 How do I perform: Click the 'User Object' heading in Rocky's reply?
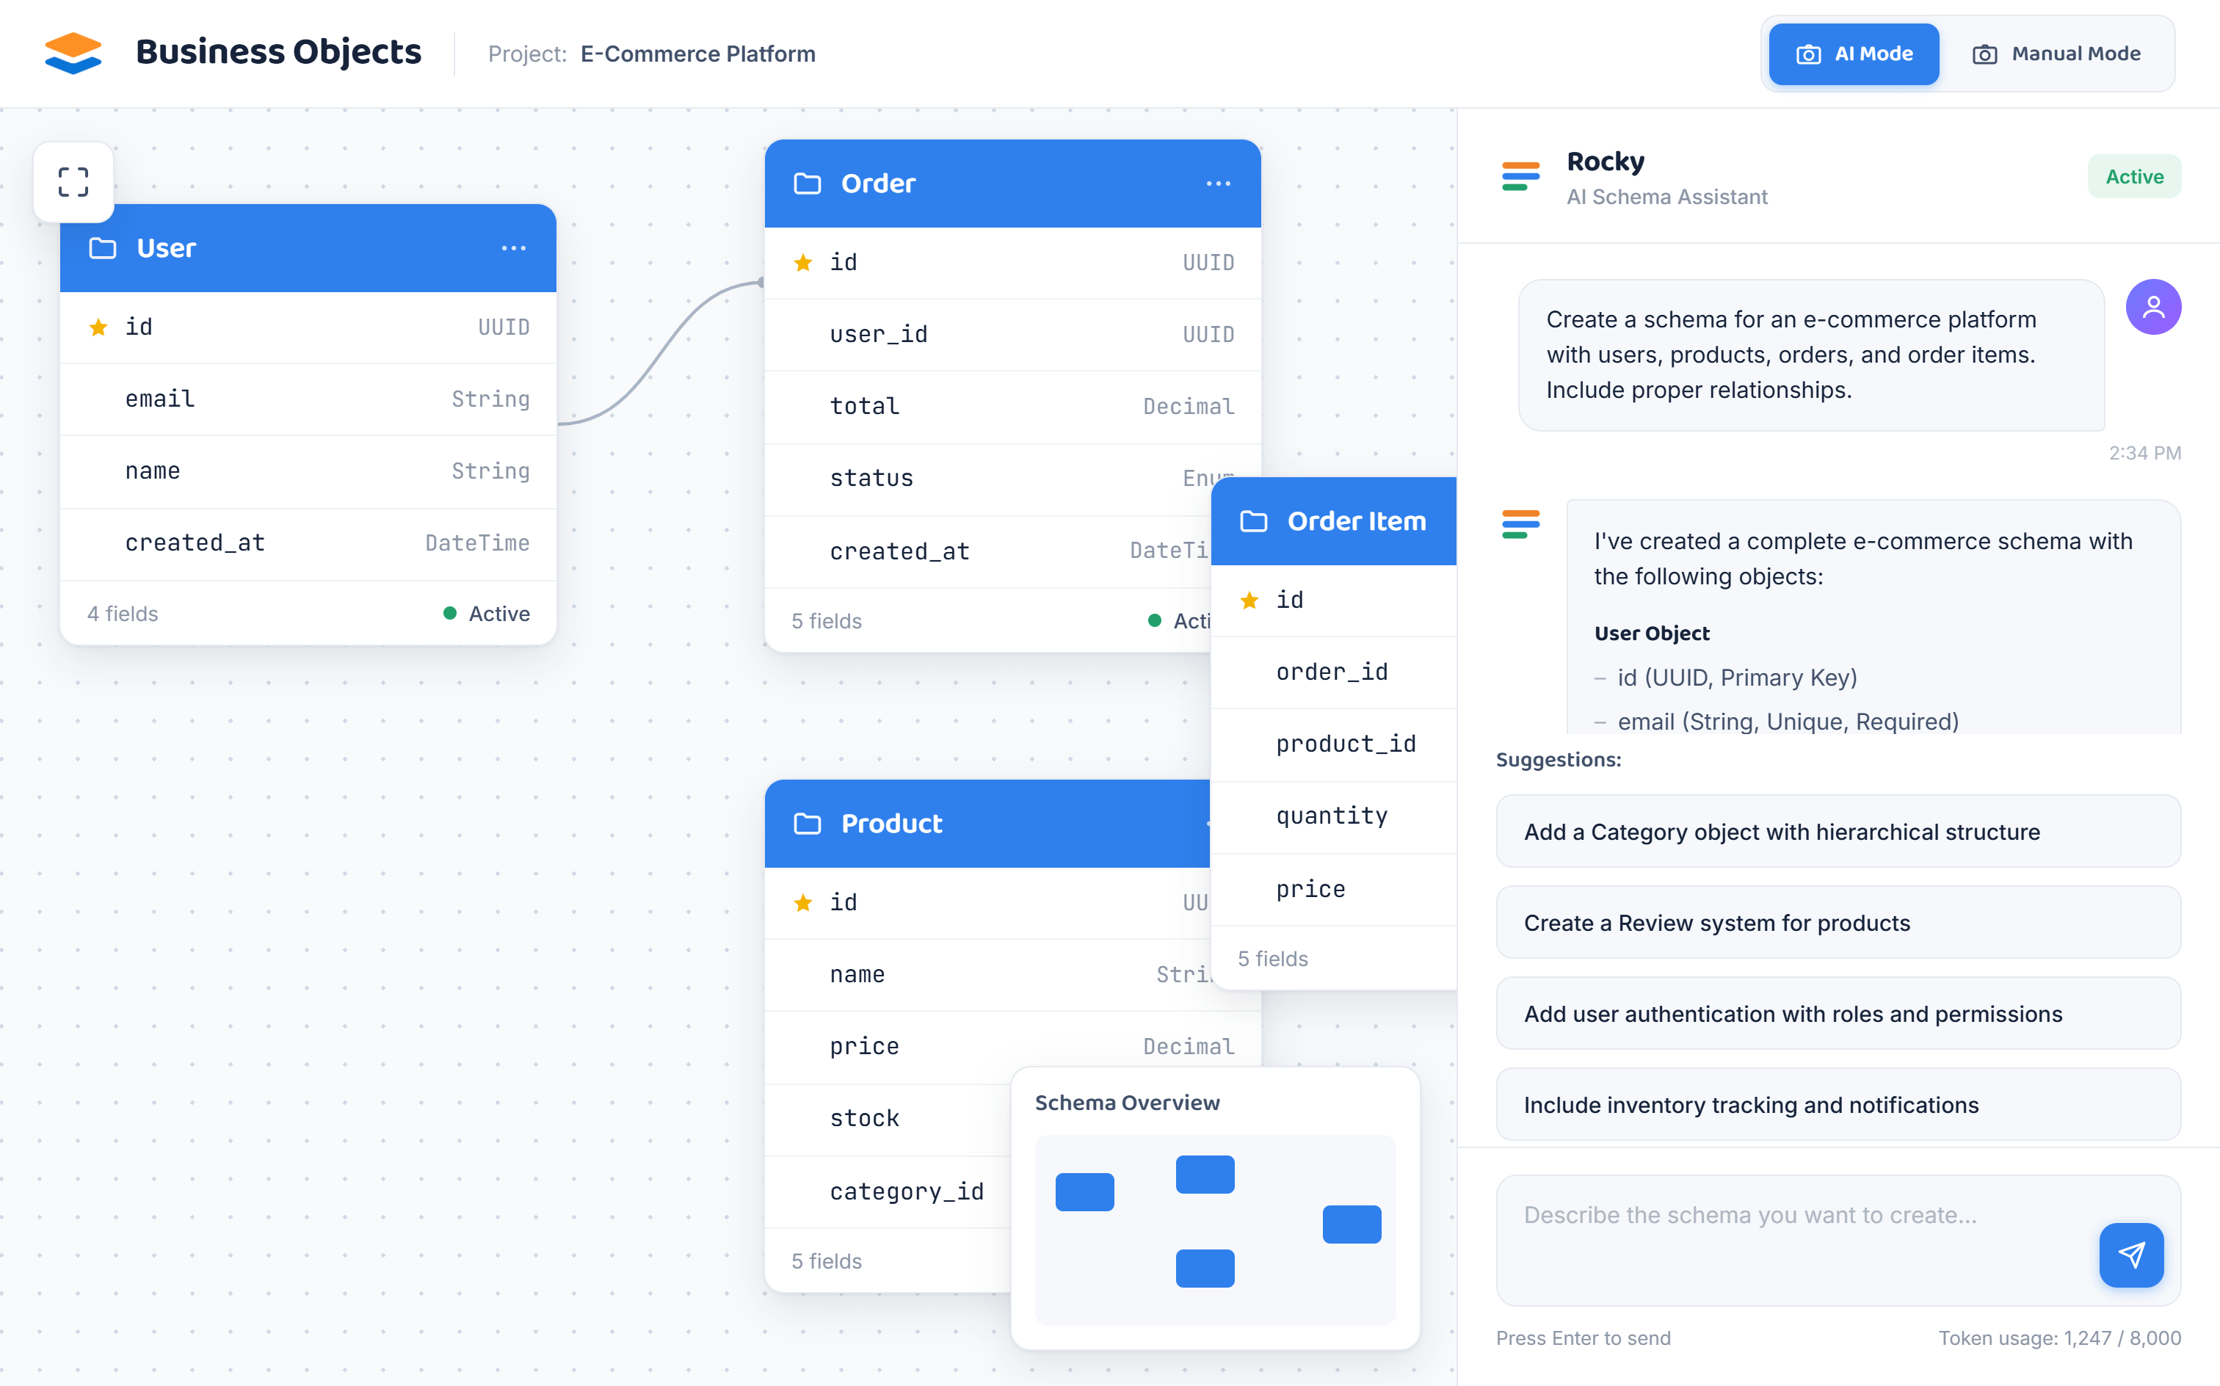[1652, 633]
